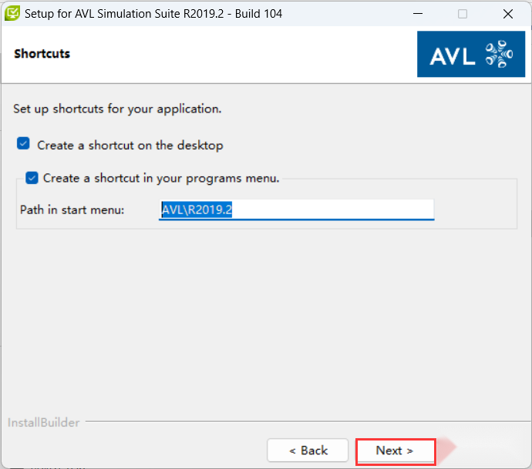This screenshot has width=532, height=469.
Task: Minimize the setup window
Action: (418, 14)
